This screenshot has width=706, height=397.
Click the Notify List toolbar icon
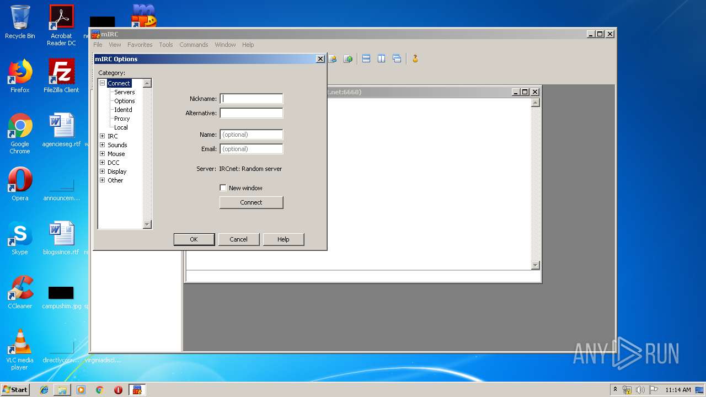pyautogui.click(x=333, y=58)
